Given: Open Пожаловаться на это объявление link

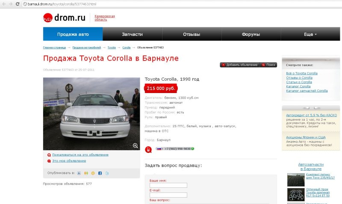Looking at the screenshot, I should click(x=80, y=154).
